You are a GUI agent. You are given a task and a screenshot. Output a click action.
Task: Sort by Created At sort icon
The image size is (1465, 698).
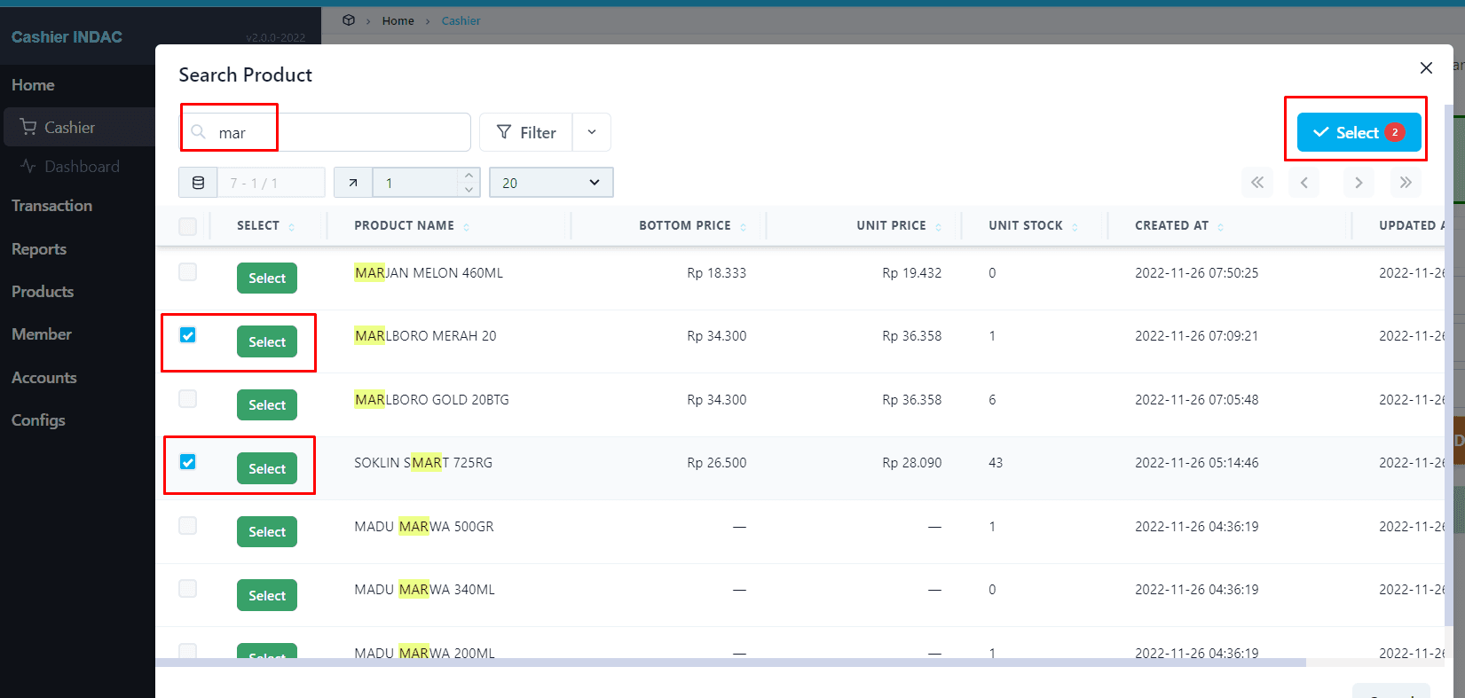pos(1220,227)
